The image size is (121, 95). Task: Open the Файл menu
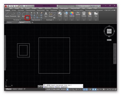pos(11,8)
